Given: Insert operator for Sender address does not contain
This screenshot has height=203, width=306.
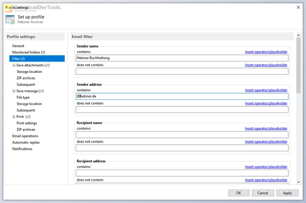Looking at the screenshot, I should pos(266,104).
